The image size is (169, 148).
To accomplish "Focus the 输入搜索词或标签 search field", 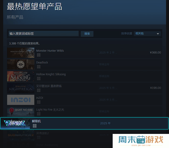I will 43,34.
